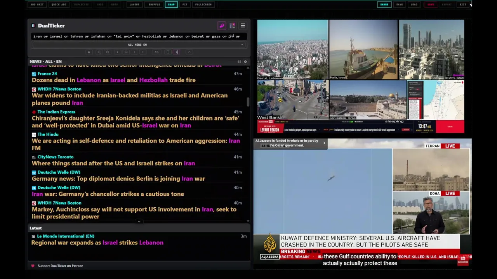Click the zoom out magnifier icon
The width and height of the screenshot is (497, 279).
(99, 52)
